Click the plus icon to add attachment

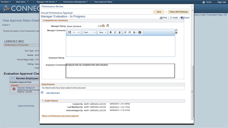pyautogui.click(x=42, y=92)
